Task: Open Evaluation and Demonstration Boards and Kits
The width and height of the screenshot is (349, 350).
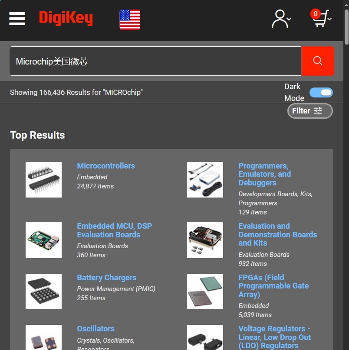Action: (x=278, y=235)
